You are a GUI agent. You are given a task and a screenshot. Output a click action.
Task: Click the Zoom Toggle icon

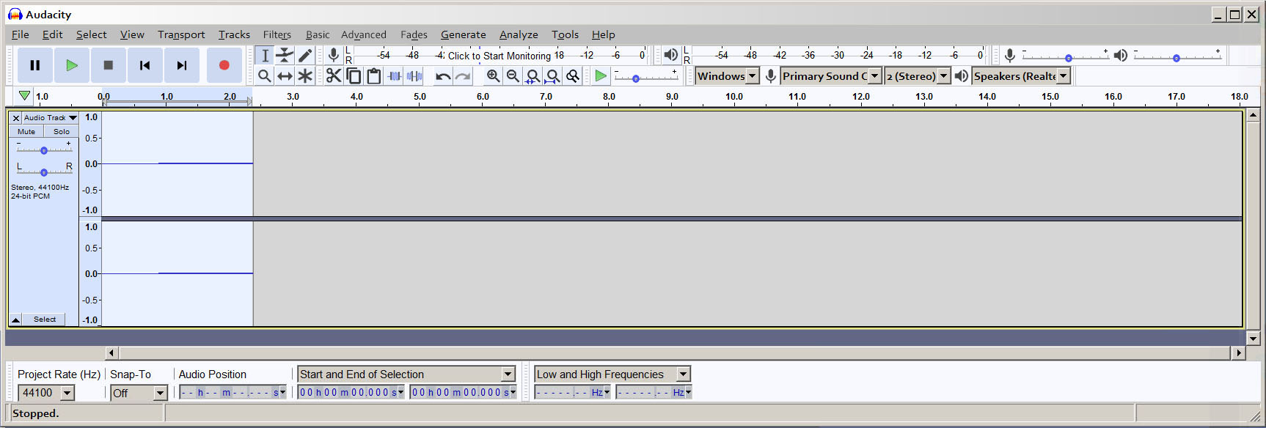(573, 75)
